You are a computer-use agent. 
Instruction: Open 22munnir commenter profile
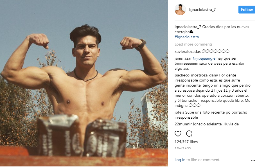click(183, 124)
